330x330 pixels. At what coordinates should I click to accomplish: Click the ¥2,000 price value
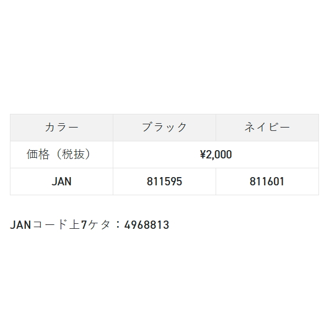click(x=216, y=155)
